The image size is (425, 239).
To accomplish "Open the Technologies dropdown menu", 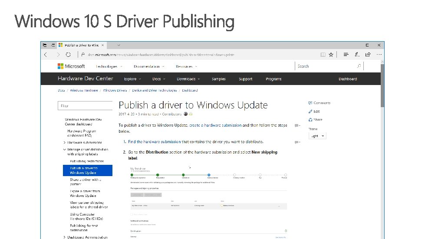I will (109, 67).
